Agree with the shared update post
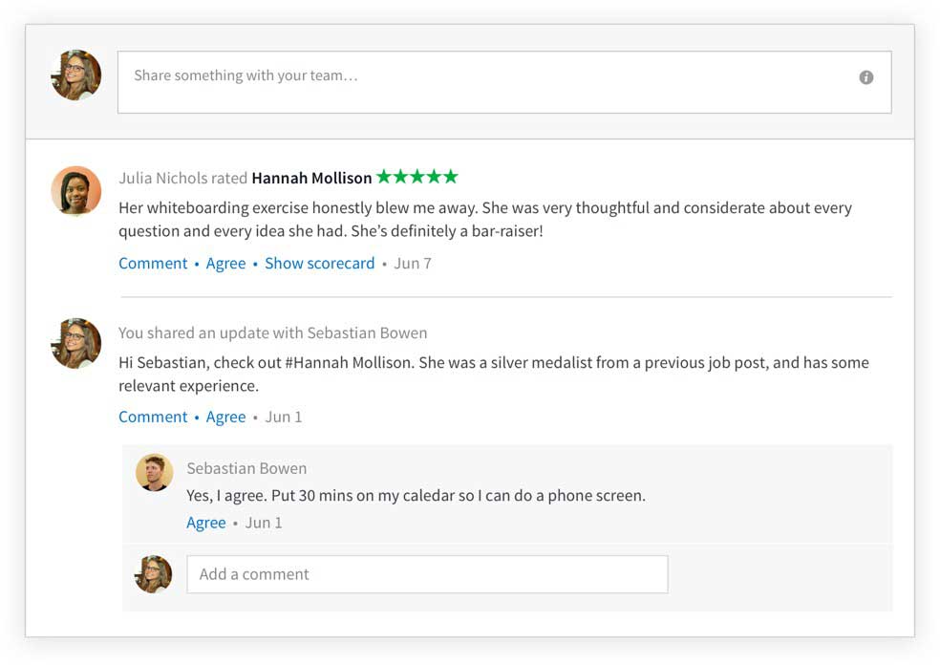The image size is (940, 665). pyautogui.click(x=225, y=417)
